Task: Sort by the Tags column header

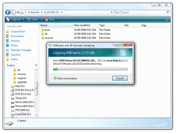Action: (148, 25)
